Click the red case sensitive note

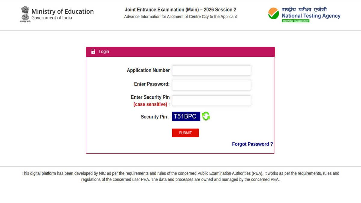(150, 104)
